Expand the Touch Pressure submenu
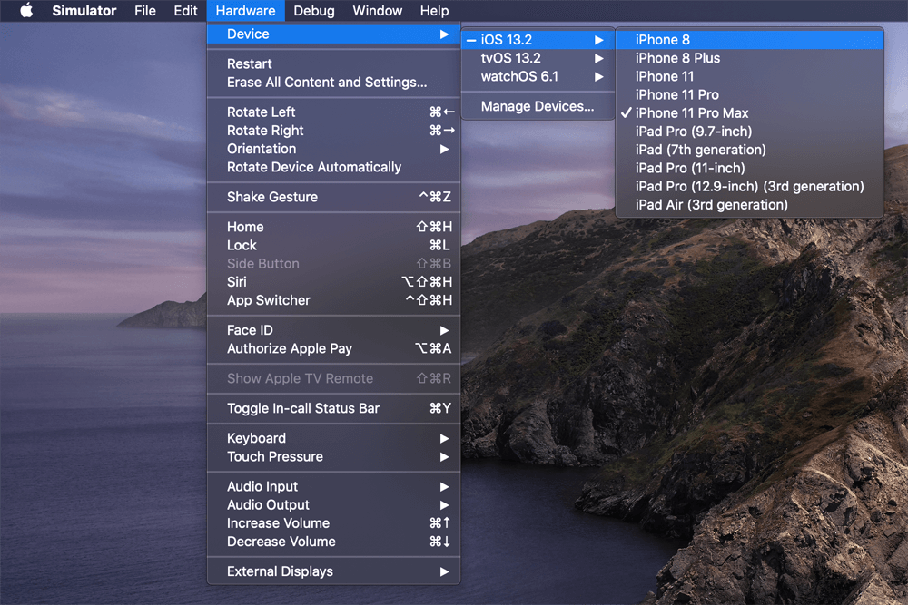This screenshot has width=908, height=605. (333, 457)
